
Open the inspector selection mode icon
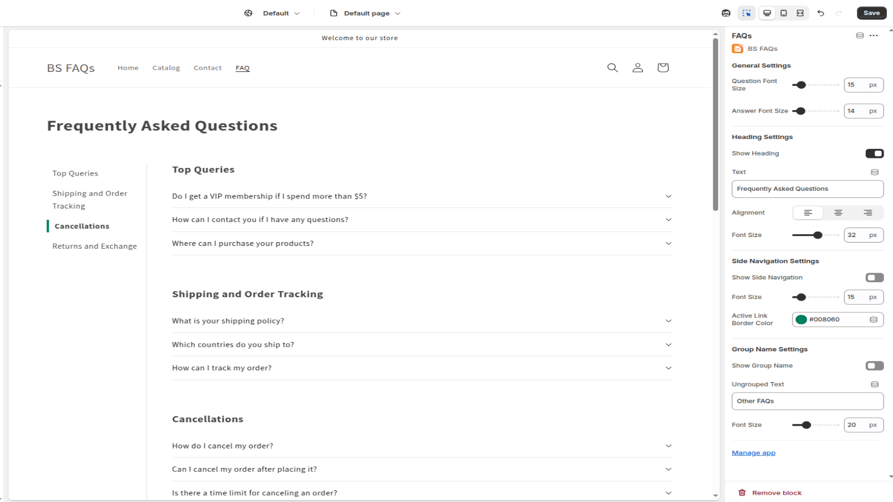tap(747, 12)
